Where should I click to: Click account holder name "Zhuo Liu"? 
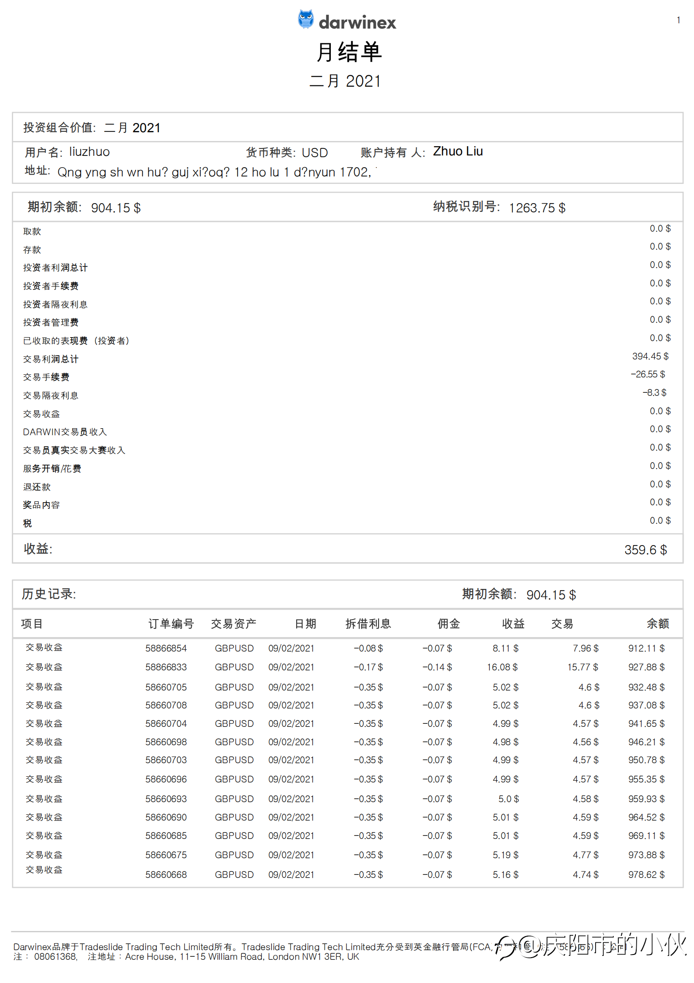pyautogui.click(x=458, y=151)
